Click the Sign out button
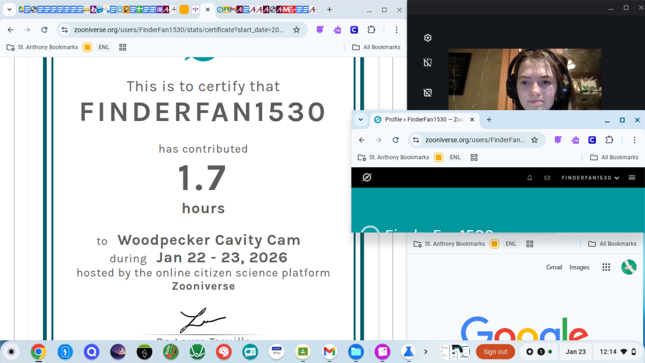The width and height of the screenshot is (645, 363). pos(495,352)
